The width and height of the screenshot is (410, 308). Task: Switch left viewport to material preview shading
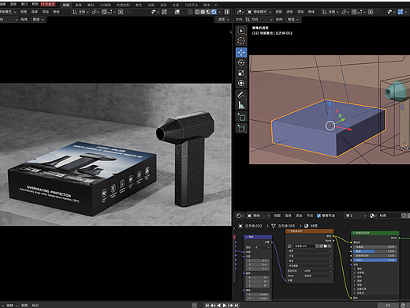[x=208, y=12]
